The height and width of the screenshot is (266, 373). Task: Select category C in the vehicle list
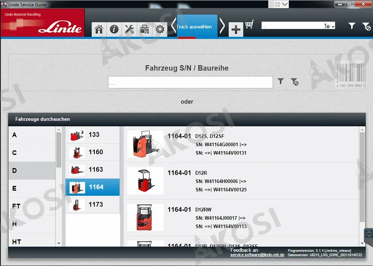(32, 153)
